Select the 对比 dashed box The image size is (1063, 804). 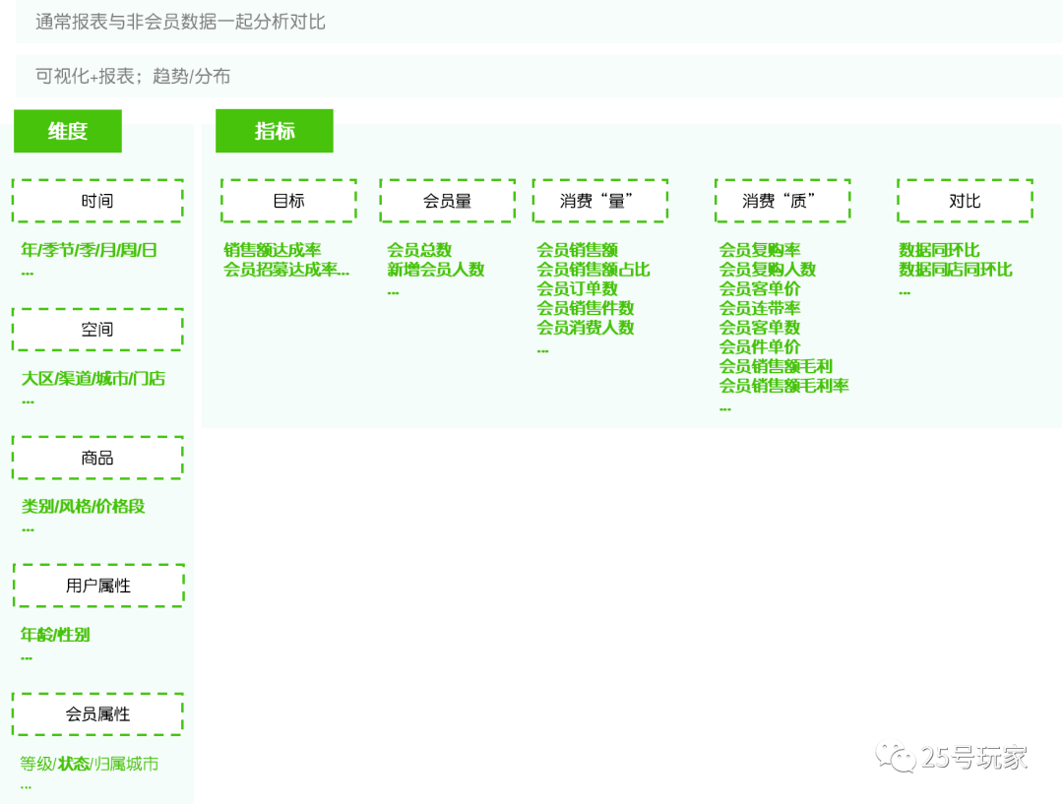tap(965, 201)
